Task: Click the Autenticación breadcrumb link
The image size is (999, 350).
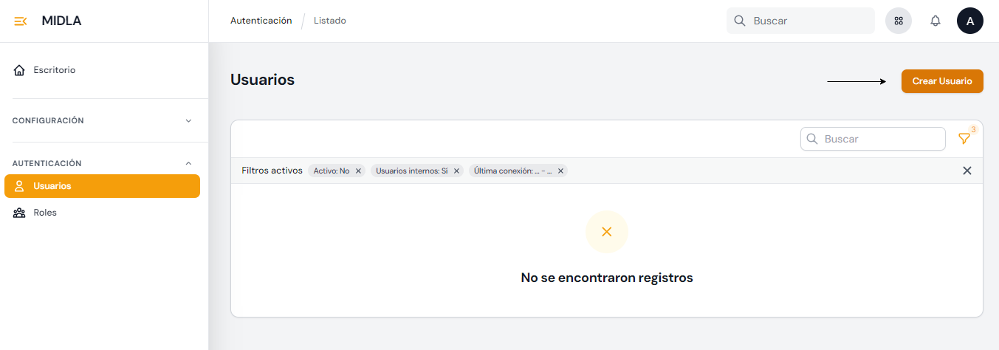Action: [x=261, y=21]
